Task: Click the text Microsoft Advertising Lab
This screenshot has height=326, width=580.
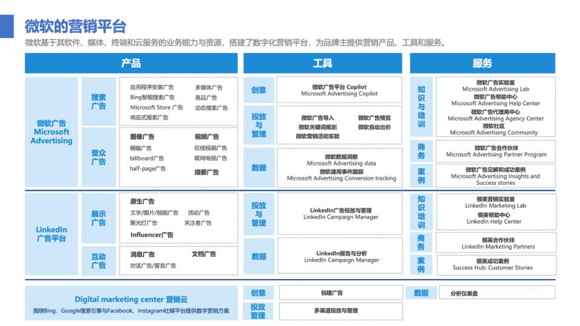Action: pos(495,89)
